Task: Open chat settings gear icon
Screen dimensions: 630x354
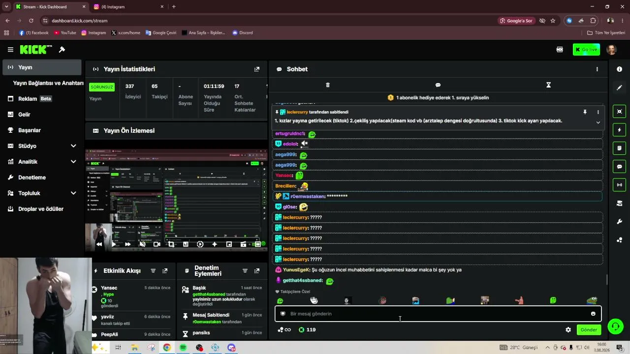Action: click(568, 330)
